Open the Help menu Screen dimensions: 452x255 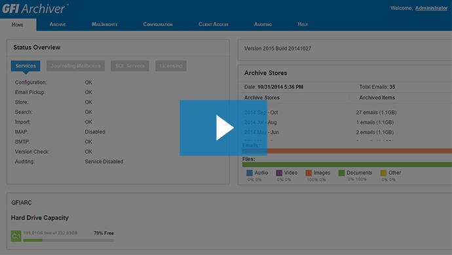pyautogui.click(x=303, y=24)
